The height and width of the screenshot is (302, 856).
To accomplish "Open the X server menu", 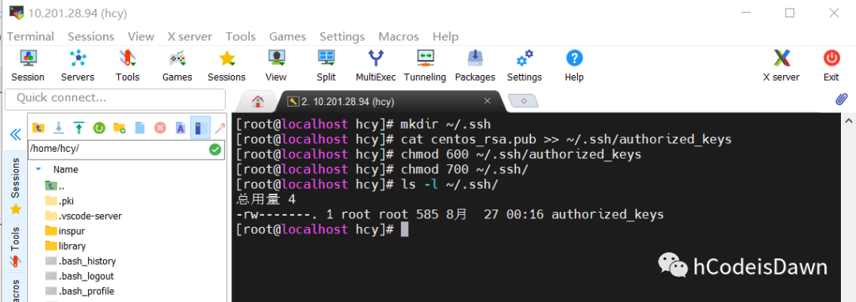I will (189, 36).
